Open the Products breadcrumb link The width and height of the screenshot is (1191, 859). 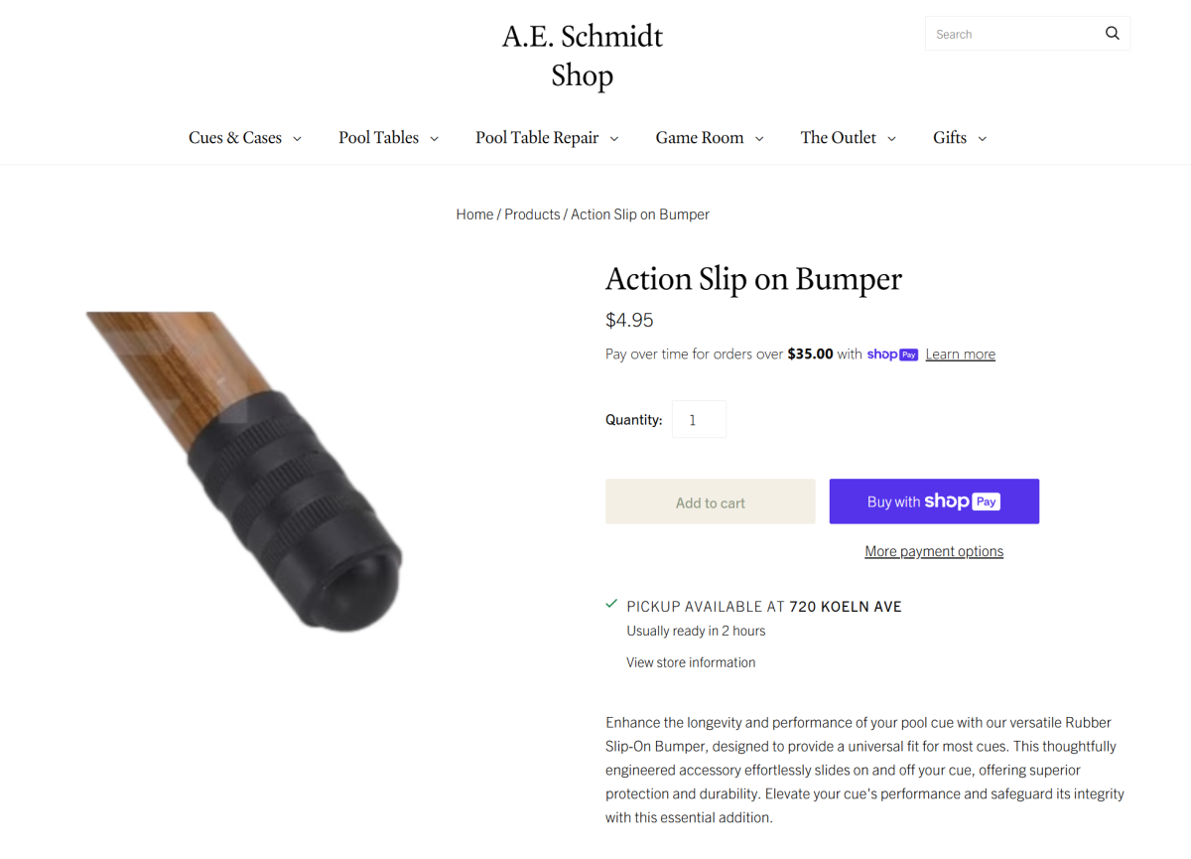click(x=532, y=215)
